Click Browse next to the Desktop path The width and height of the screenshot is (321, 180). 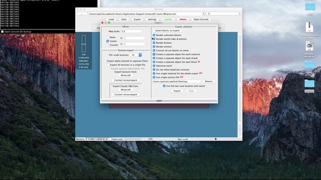pos(209,81)
